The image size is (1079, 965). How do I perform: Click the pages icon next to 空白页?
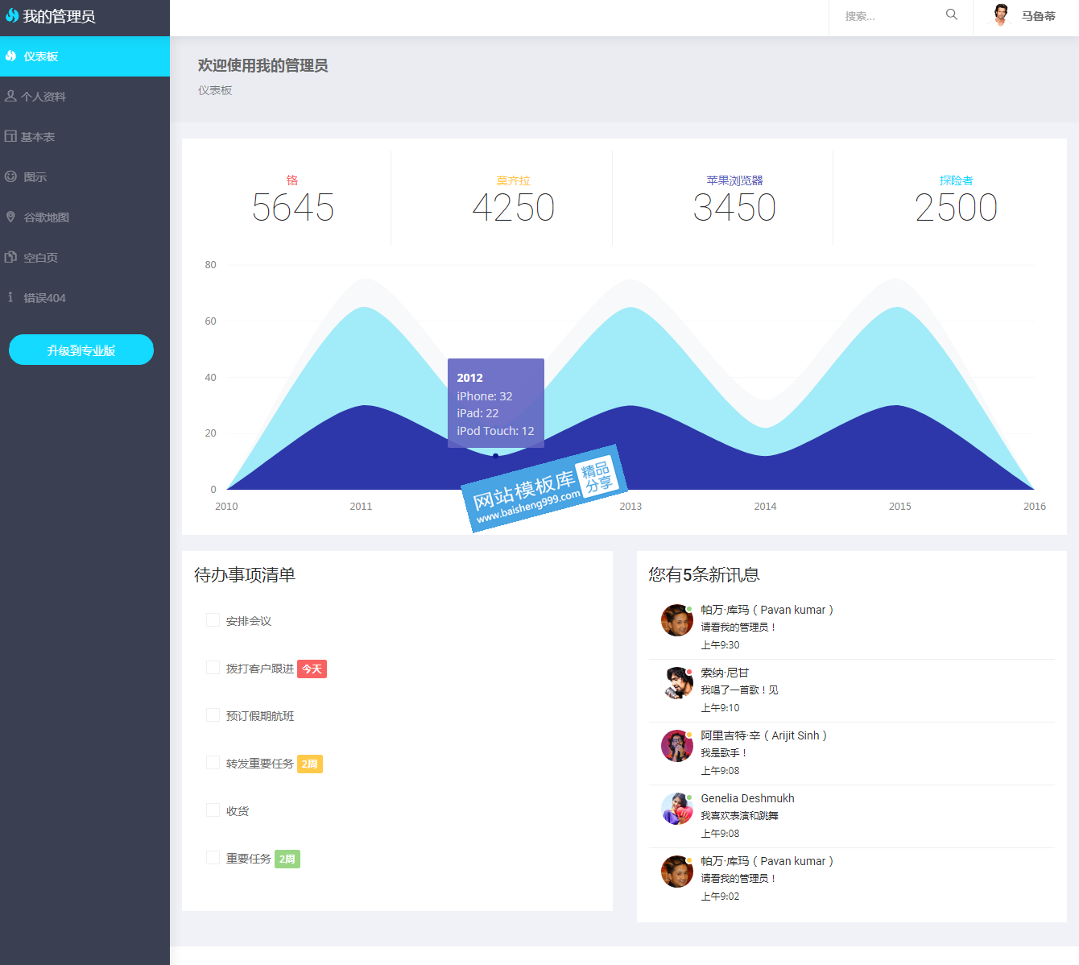10,257
